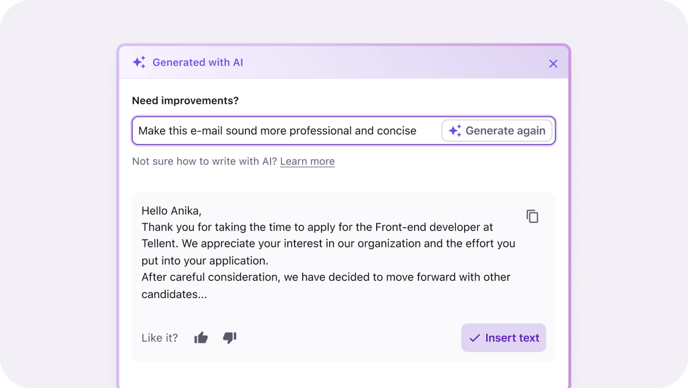Open the Learn more help page
The height and width of the screenshot is (388, 688).
307,161
